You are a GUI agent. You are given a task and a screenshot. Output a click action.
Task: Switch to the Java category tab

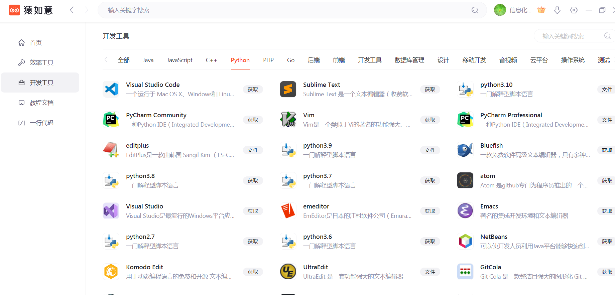click(x=148, y=60)
